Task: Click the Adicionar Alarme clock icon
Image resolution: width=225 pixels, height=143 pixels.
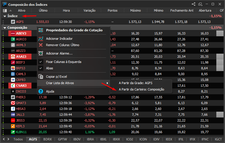Action: click(x=41, y=53)
